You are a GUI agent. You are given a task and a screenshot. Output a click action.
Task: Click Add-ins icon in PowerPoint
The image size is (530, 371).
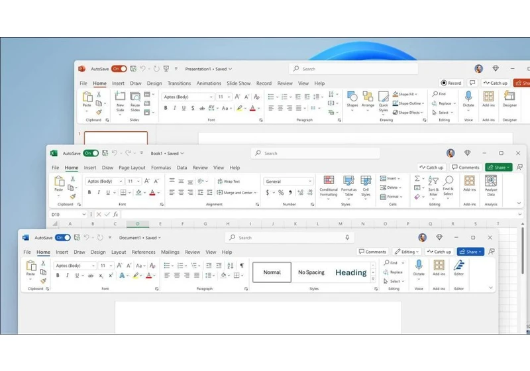coord(488,96)
